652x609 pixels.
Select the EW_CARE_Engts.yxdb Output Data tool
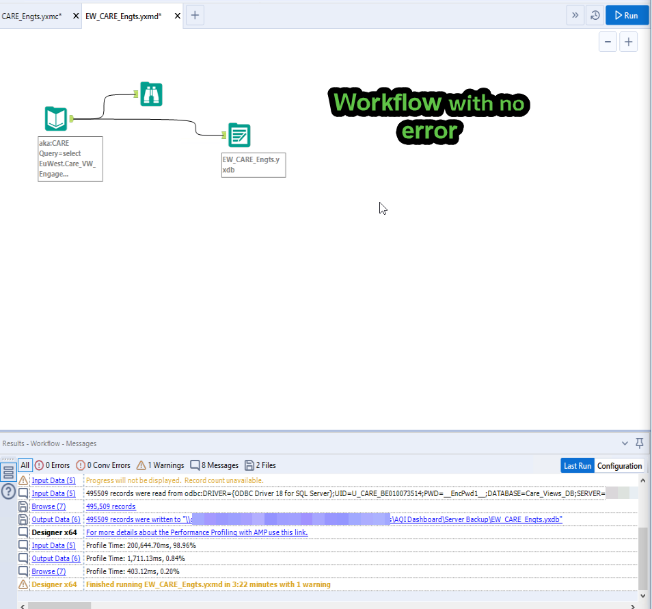click(x=239, y=135)
